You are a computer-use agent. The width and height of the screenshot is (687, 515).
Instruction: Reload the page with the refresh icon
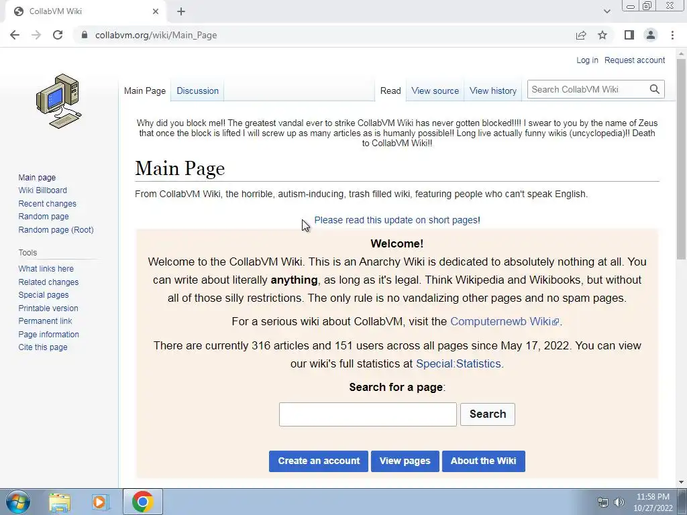coord(58,35)
